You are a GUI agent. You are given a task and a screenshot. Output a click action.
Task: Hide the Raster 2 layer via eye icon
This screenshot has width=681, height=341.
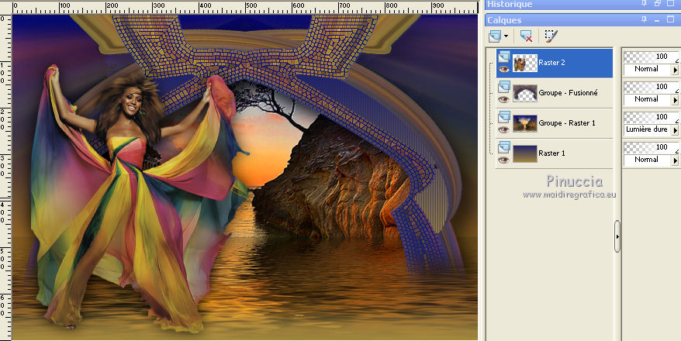[x=504, y=69]
